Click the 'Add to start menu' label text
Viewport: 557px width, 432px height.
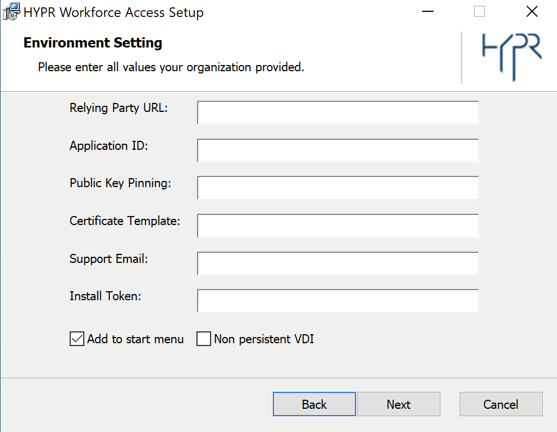[x=135, y=339]
